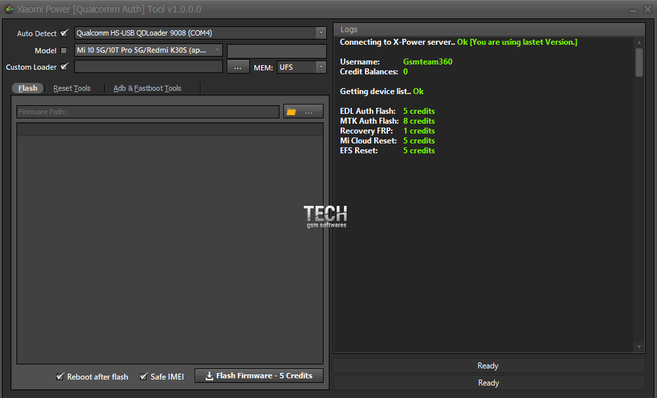Close the Xiaomi Power Tool window
Screen dimensions: 657x398
pyautogui.click(x=648, y=9)
